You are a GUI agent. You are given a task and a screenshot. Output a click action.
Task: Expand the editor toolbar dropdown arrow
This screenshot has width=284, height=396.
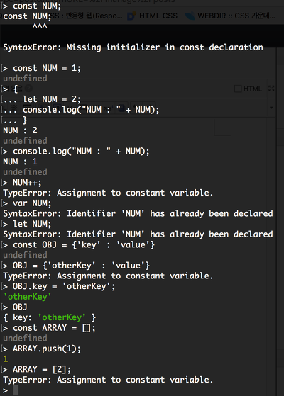tap(271, 107)
